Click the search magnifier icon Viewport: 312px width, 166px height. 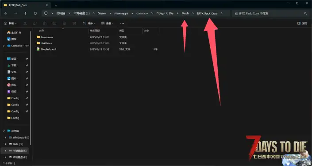point(305,13)
